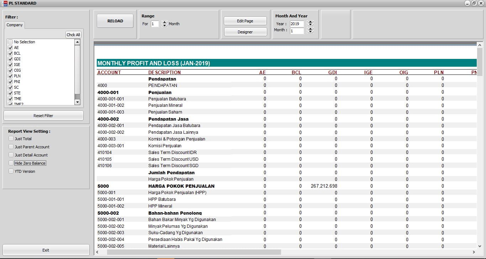Click the Chck All button
Image resolution: width=486 pixels, height=259 pixels.
(73, 35)
